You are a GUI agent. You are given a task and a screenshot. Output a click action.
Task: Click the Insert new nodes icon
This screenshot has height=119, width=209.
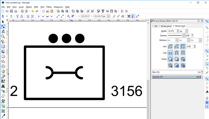[x=3, y=16]
